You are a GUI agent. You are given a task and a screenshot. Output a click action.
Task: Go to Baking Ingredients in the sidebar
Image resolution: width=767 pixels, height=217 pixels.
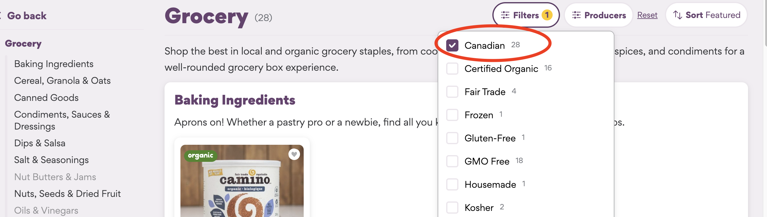click(x=54, y=64)
